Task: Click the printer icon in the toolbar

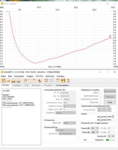Action: (x=9, y=81)
